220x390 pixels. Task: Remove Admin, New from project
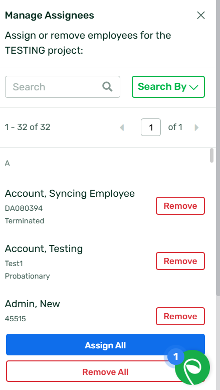(180, 316)
